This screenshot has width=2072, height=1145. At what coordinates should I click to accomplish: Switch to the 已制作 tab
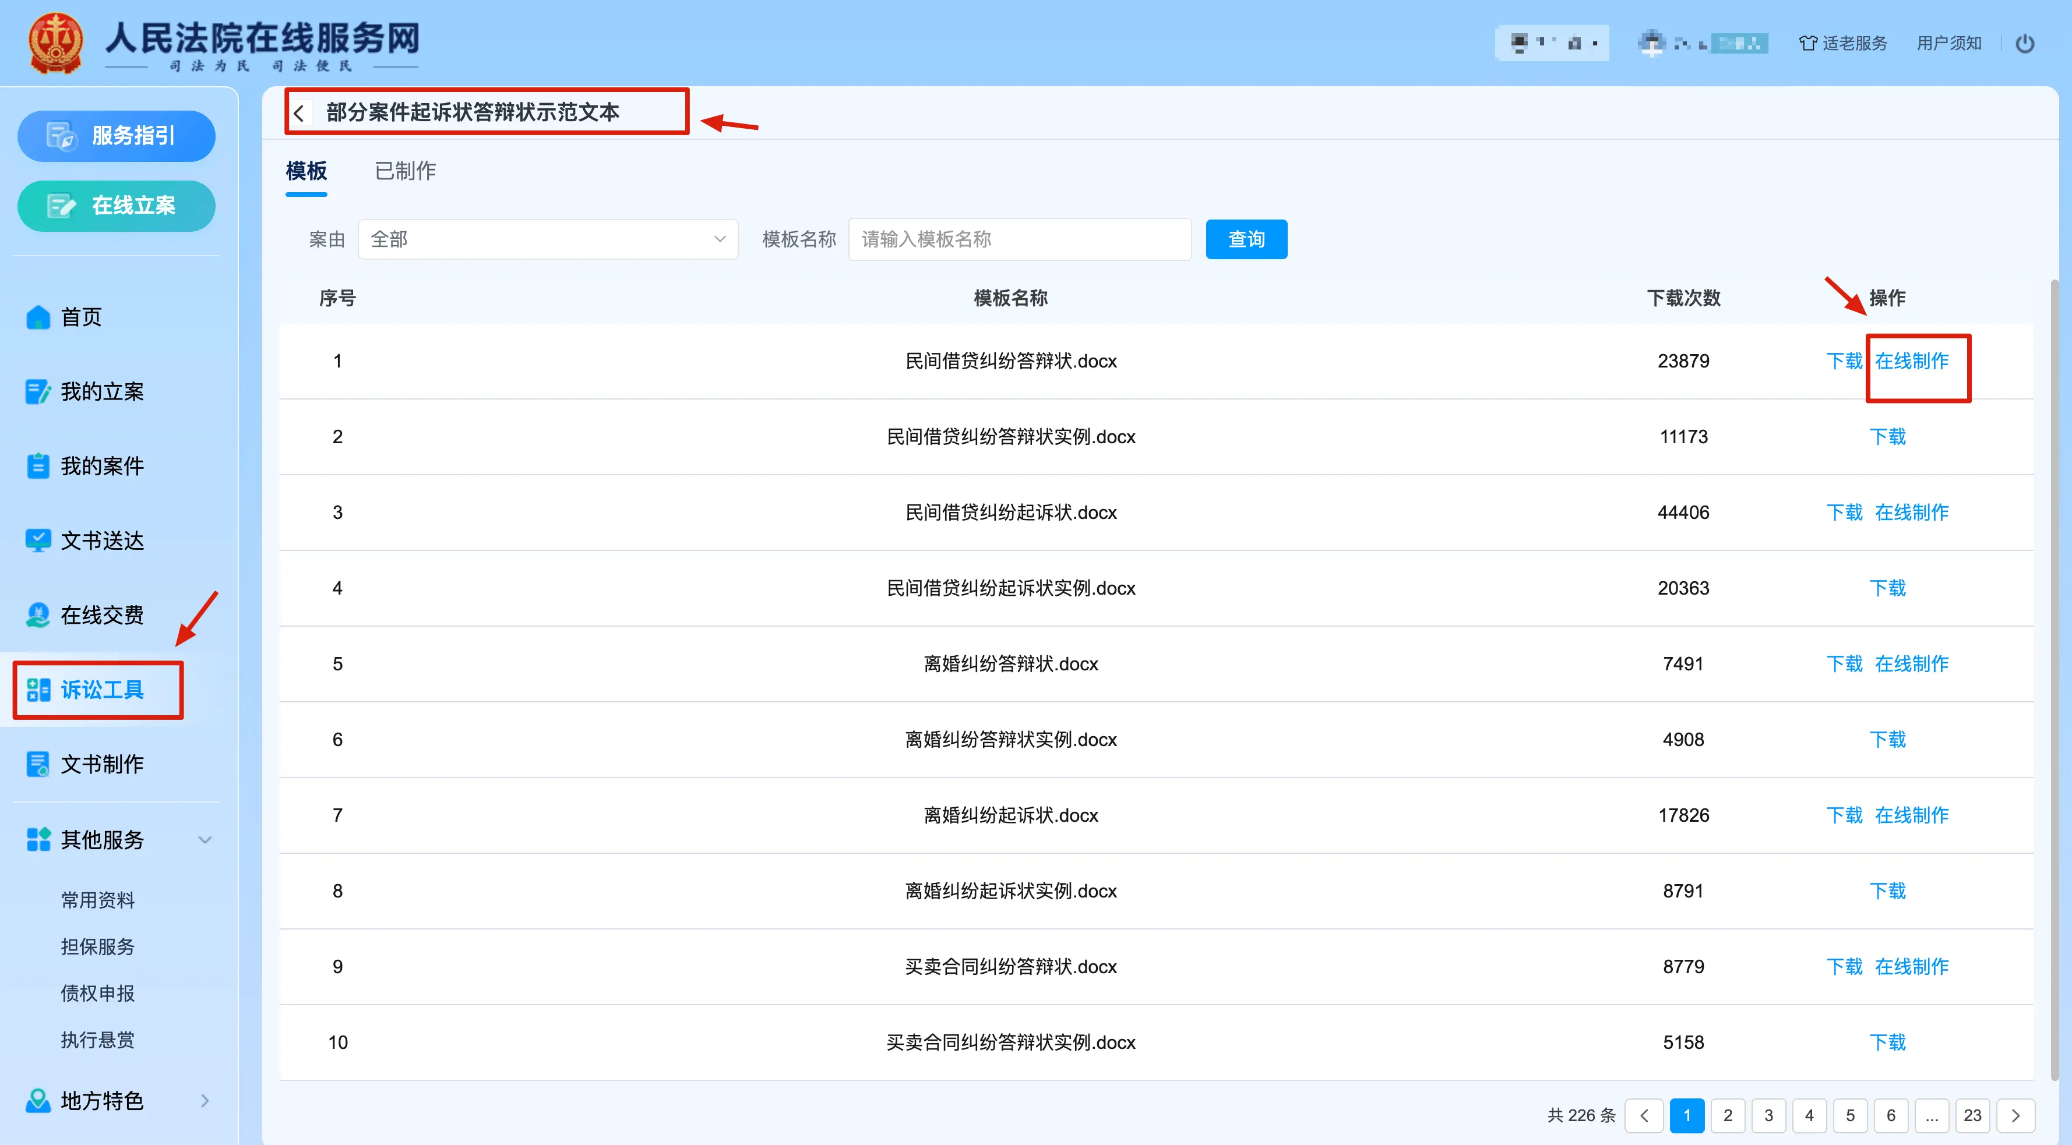[x=406, y=171]
